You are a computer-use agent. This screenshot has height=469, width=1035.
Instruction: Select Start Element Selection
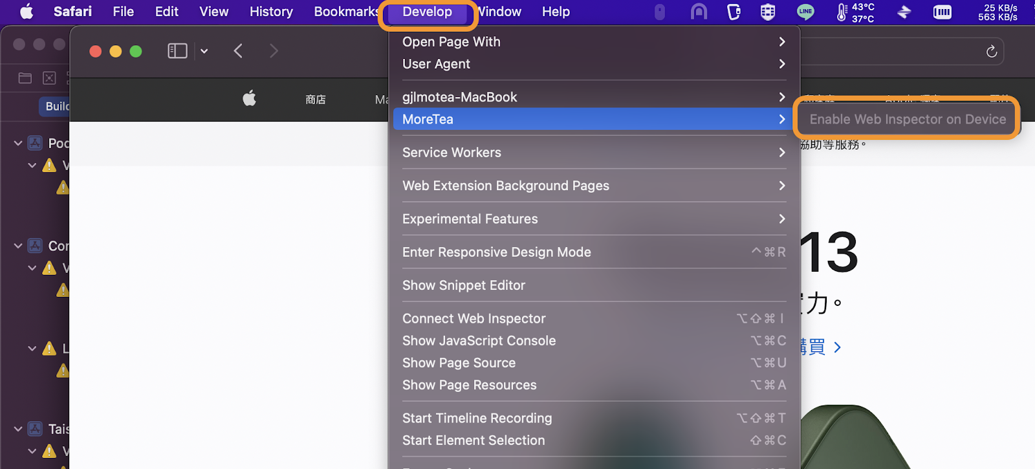click(x=593, y=440)
